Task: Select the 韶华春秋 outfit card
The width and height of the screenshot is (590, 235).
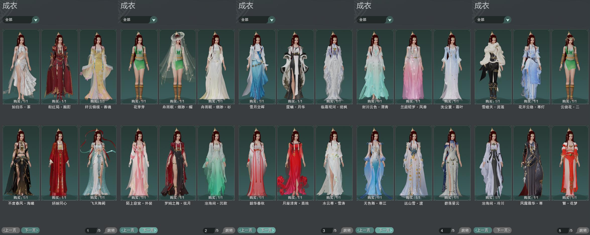Action: tap(257, 163)
